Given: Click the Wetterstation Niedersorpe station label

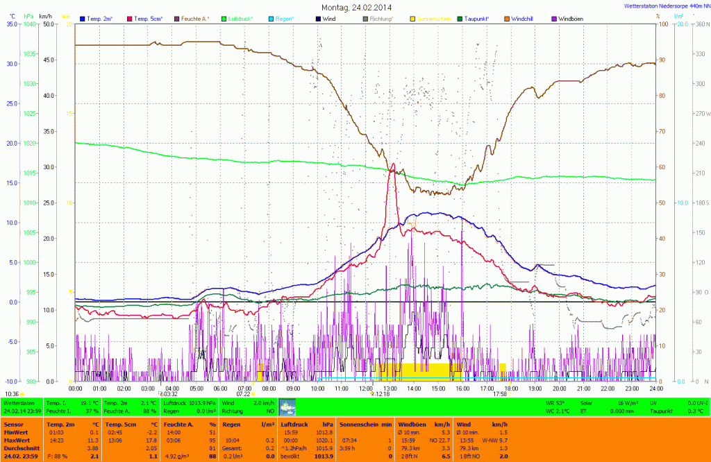Looking at the screenshot, I should [x=662, y=6].
